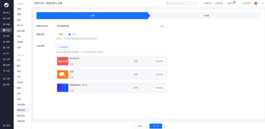The image size is (265, 129).
Task: Click the Seckill course thumbnail
Action: click(63, 61)
